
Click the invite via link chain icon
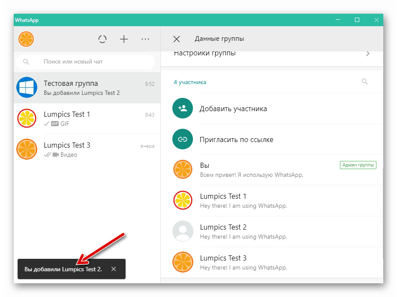pyautogui.click(x=182, y=139)
